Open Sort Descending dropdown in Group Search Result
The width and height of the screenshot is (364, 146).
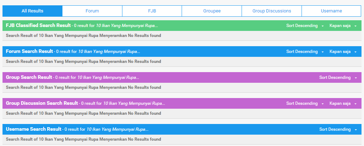click(x=338, y=78)
